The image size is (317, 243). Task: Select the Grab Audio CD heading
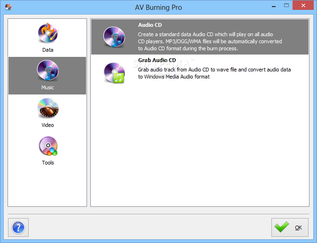(x=157, y=60)
